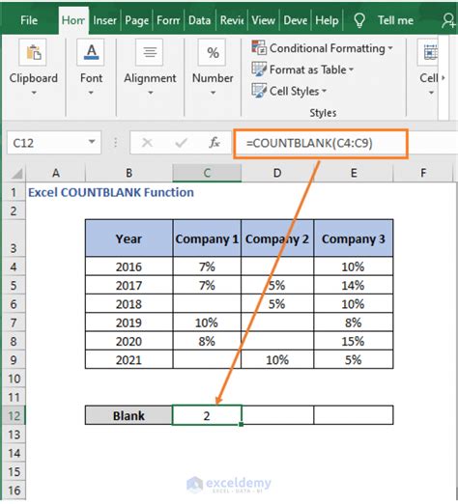Click the Tell me lightbulb icon

(x=359, y=20)
